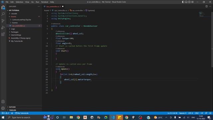Screen dimensions: 213x120
Task: Open the Explorer view in activity bar
Action: pyautogui.click(x=3, y=7)
